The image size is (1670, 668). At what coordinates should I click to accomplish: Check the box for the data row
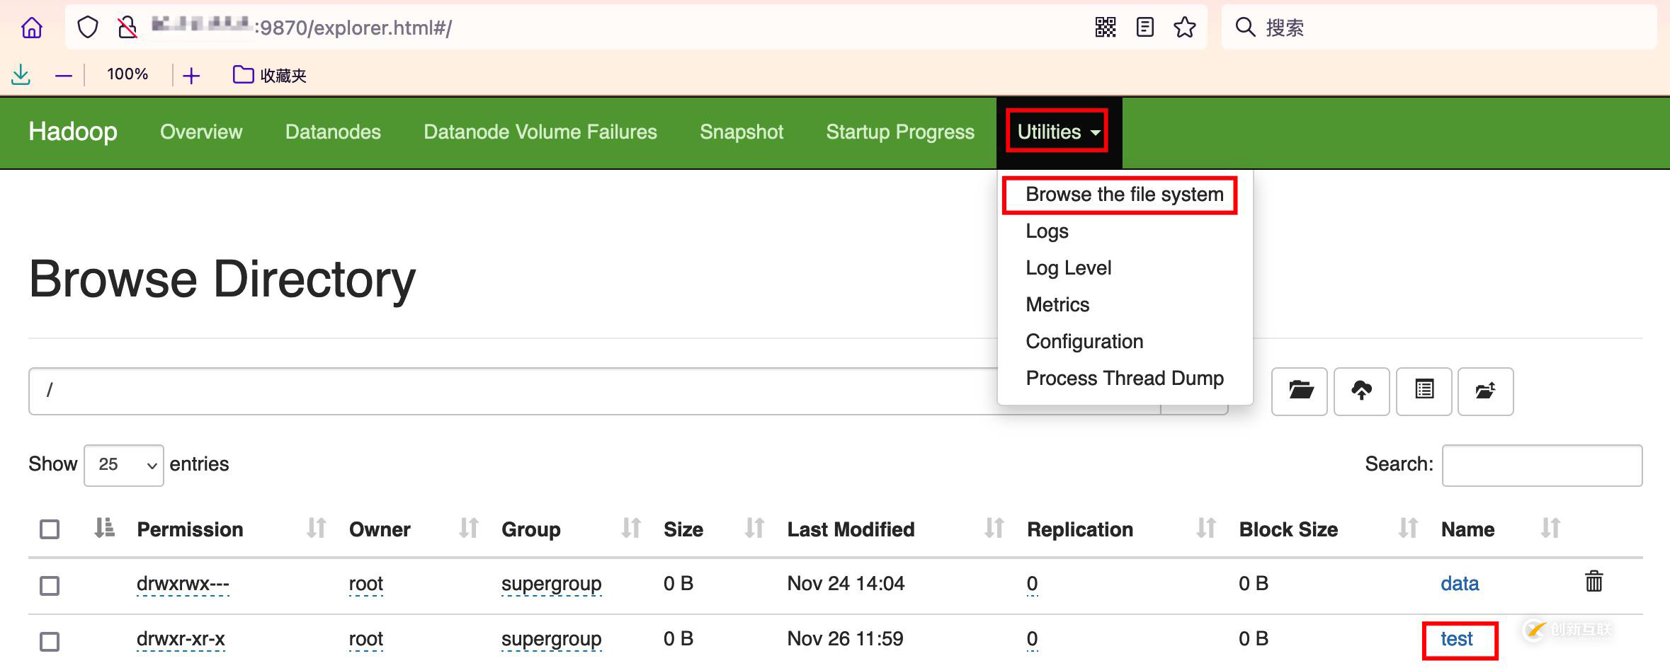(50, 585)
